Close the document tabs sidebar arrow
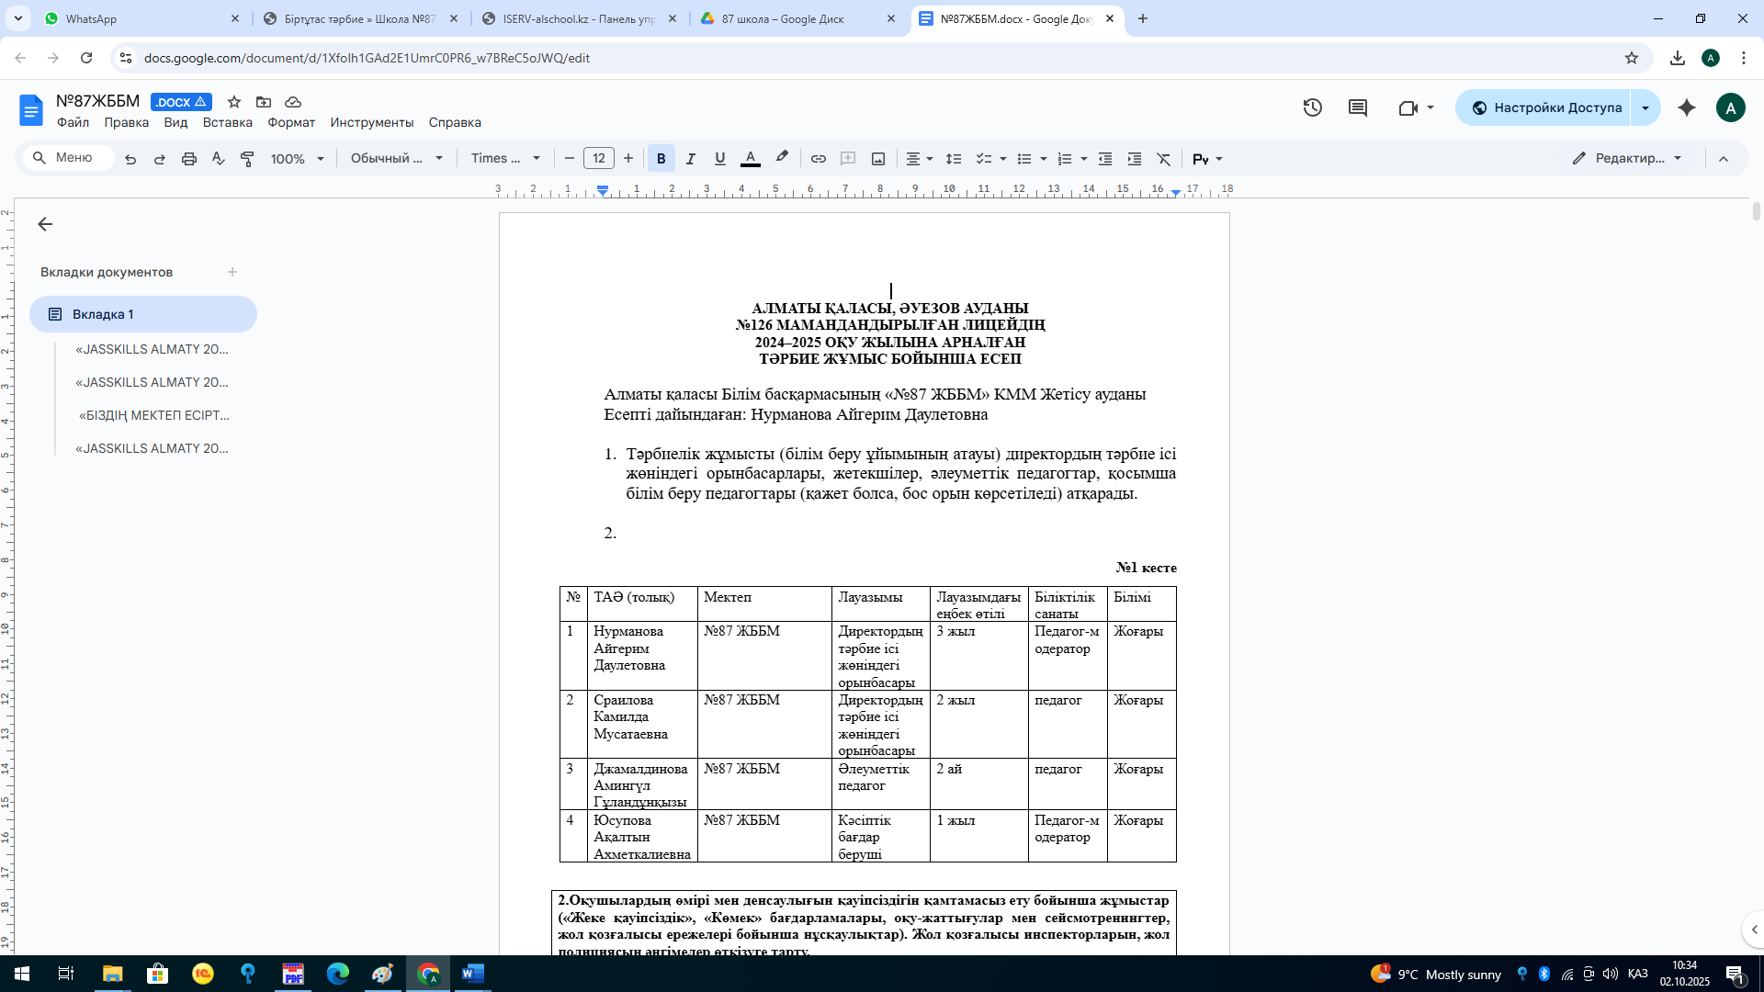The image size is (1764, 992). [45, 224]
